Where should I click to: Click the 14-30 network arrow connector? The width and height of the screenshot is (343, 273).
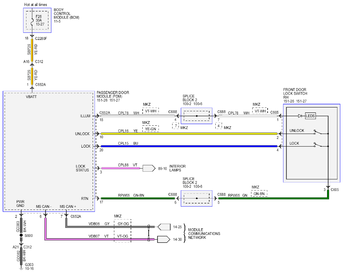pyautogui.click(x=164, y=239)
